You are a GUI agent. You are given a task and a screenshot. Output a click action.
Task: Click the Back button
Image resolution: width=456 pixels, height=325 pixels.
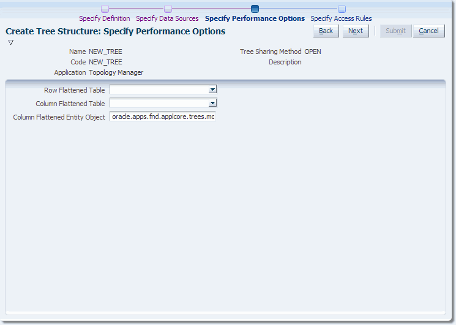point(326,31)
